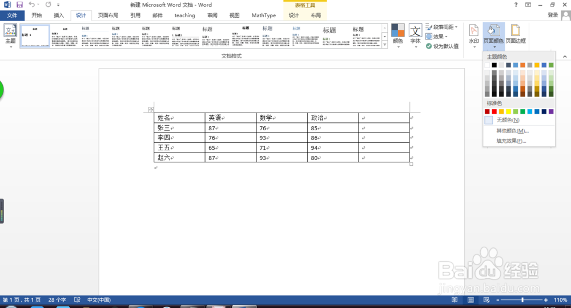
Task: Pick the black theme color swatch
Action: click(494, 65)
